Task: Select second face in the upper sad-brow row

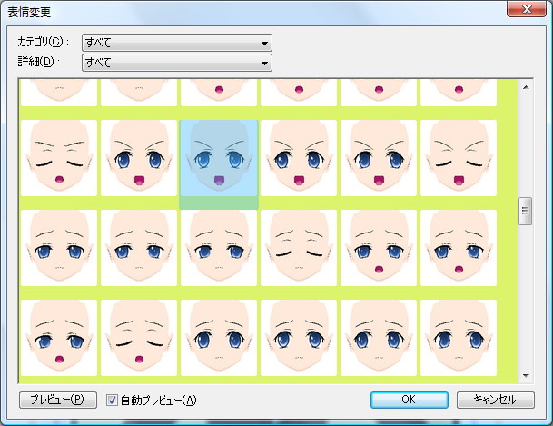Action: (x=139, y=248)
